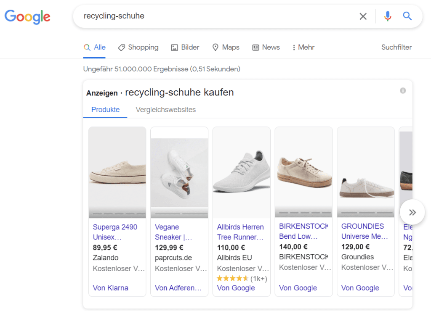Open the Maps tab

(226, 47)
